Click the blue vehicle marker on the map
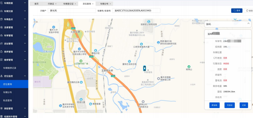 [x=144, y=68]
